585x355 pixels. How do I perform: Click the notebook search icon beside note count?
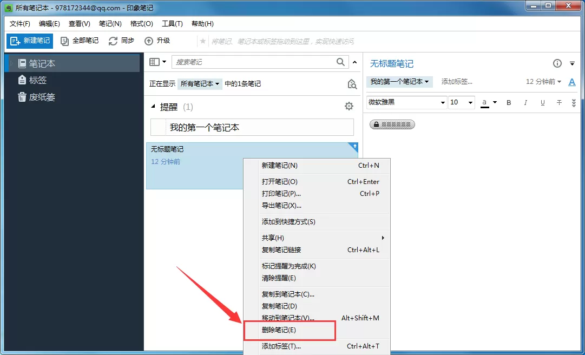[352, 84]
